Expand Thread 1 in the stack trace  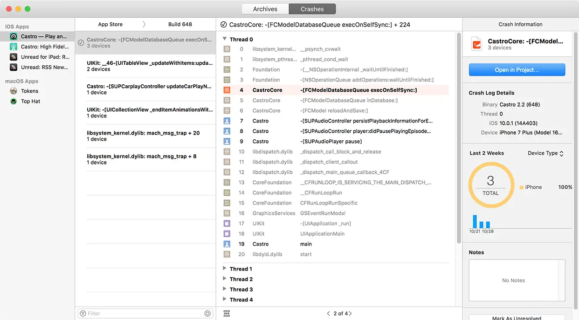224,269
